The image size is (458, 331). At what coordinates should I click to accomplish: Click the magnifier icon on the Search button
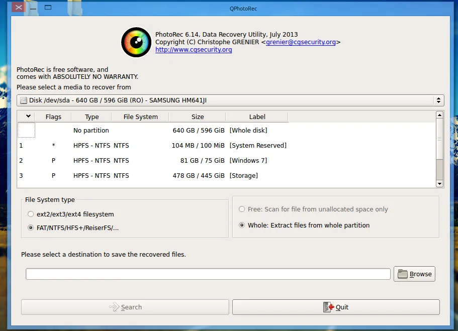pyautogui.click(x=114, y=307)
